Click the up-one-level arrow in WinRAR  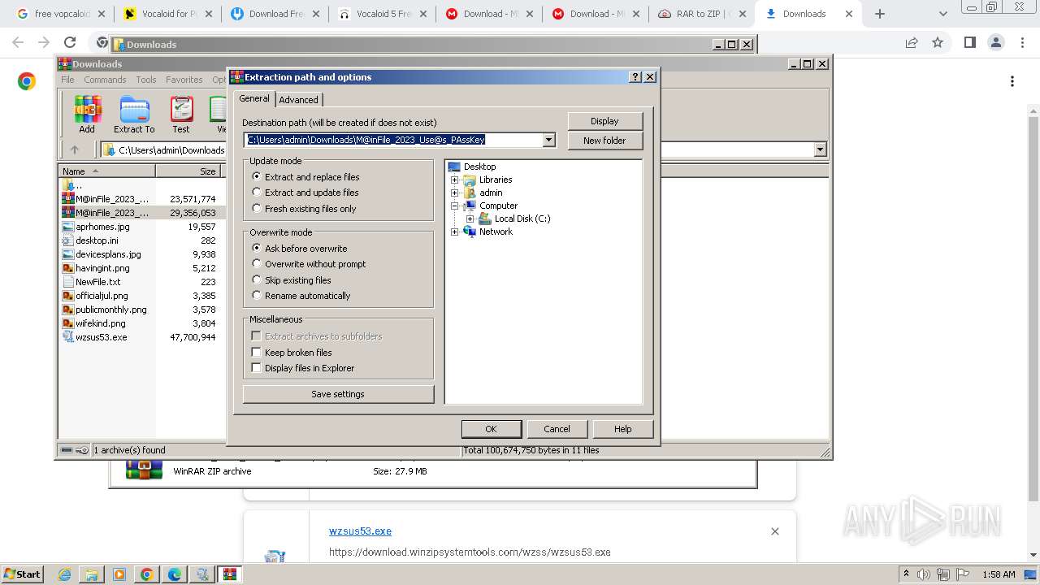(75, 149)
